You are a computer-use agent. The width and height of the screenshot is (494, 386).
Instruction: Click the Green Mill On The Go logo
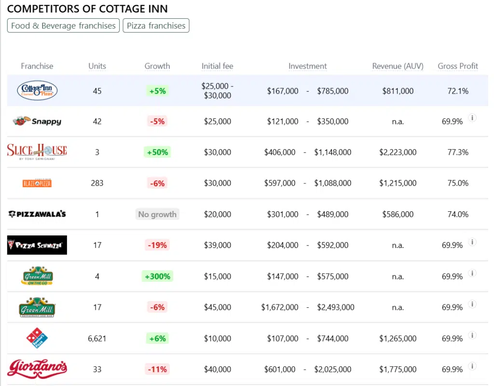pos(37,276)
